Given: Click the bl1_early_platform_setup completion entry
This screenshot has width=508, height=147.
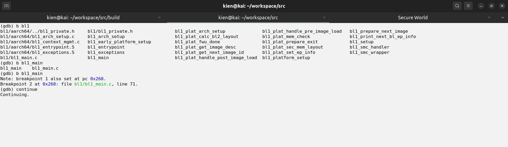Looking at the screenshot, I should 119,42.
